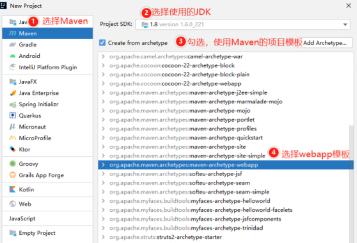
Task: Click the Android robot icon
Action: tap(13, 56)
